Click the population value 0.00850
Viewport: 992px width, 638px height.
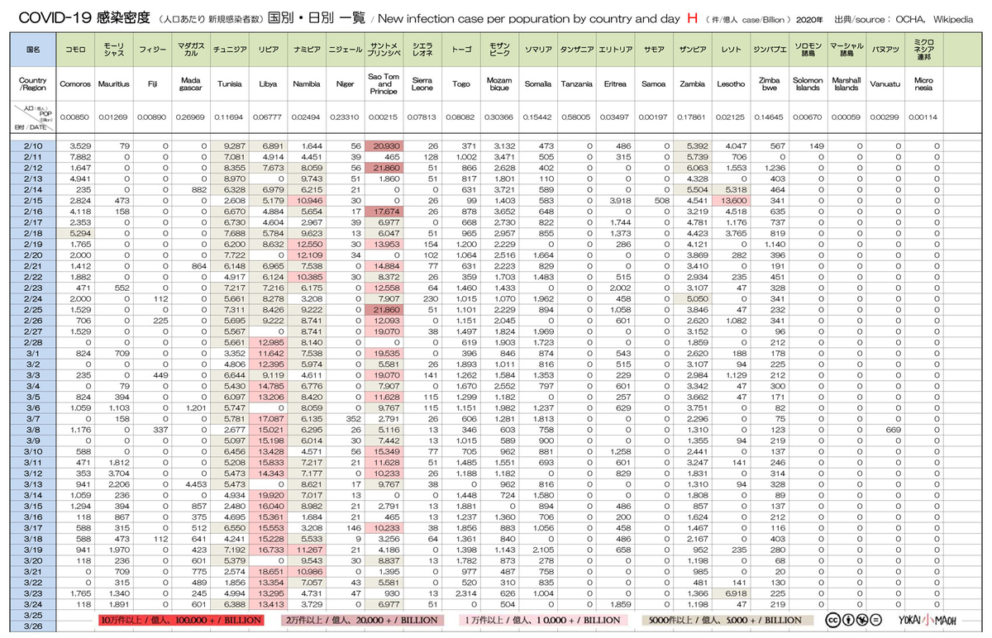point(75,118)
